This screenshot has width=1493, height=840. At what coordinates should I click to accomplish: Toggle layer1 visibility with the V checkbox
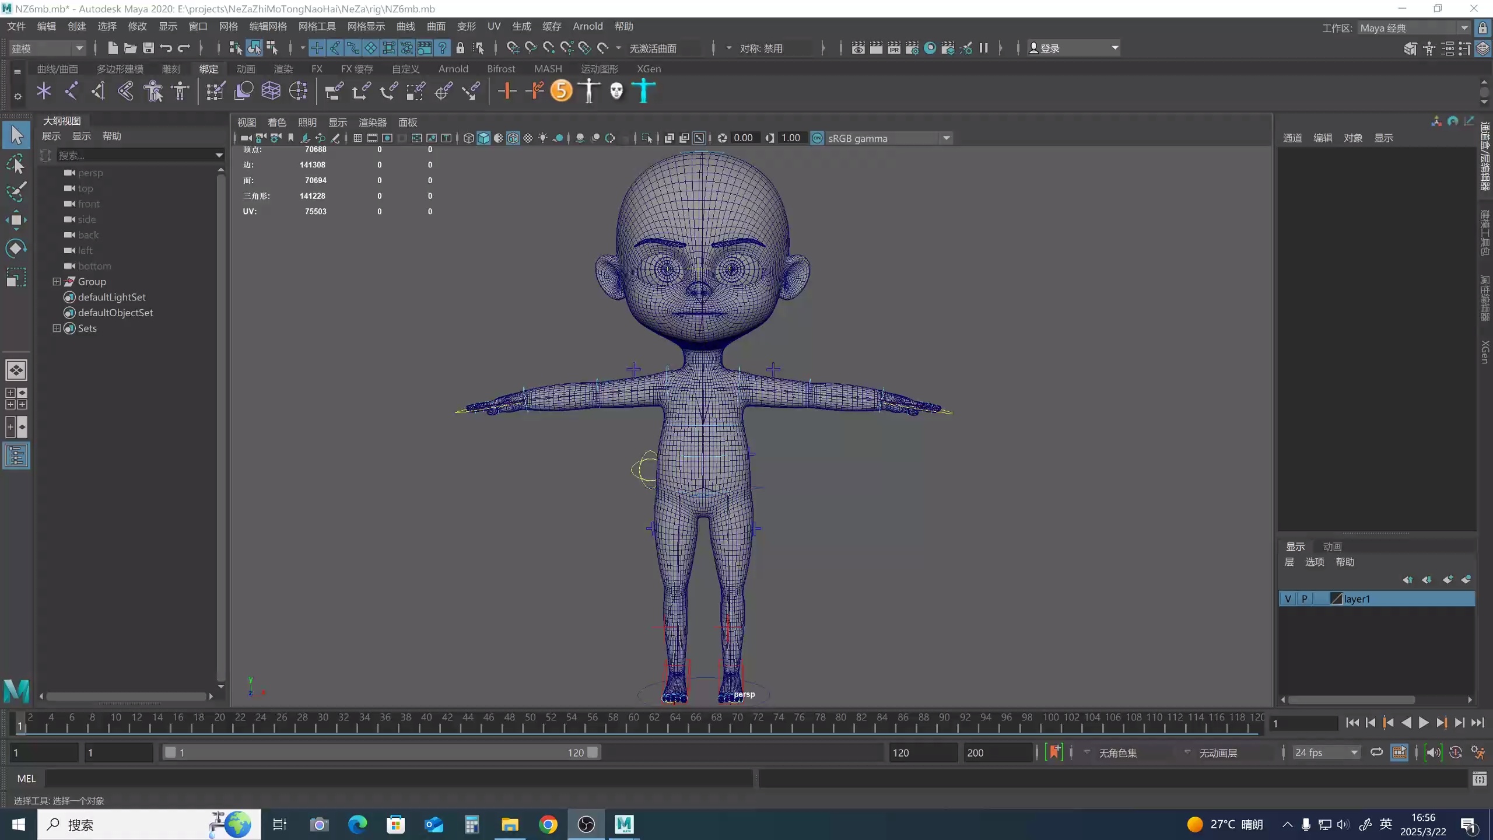(1288, 598)
